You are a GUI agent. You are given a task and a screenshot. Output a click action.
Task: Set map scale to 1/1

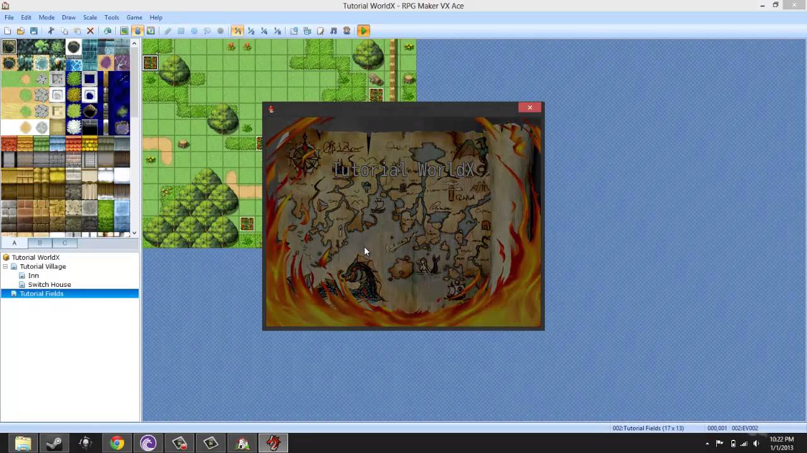point(238,31)
